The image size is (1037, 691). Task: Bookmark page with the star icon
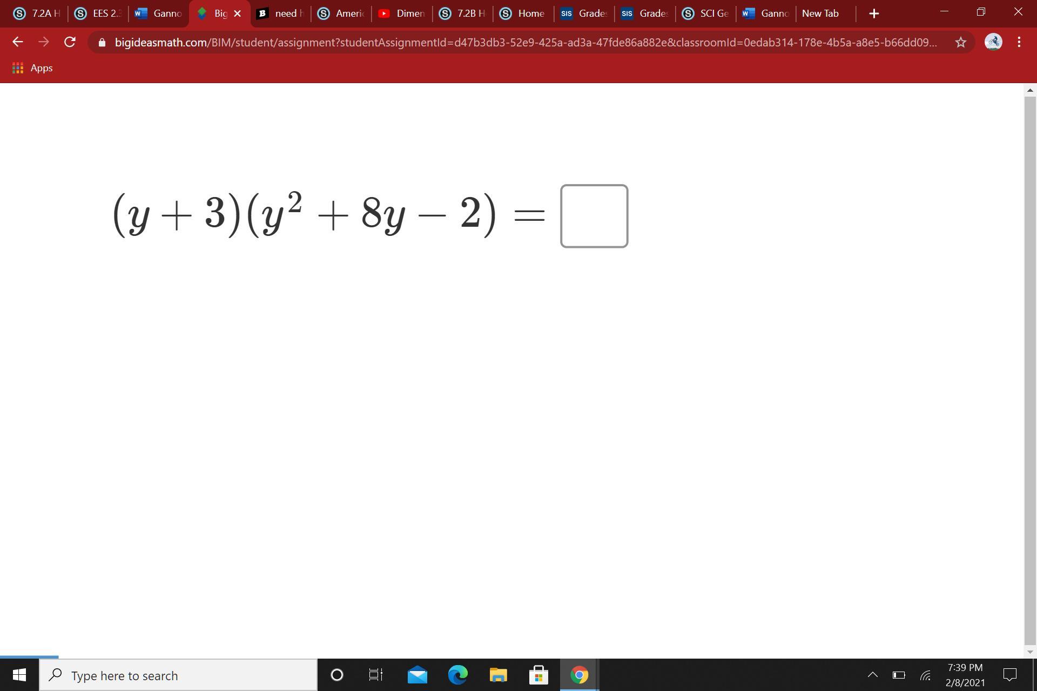(960, 42)
